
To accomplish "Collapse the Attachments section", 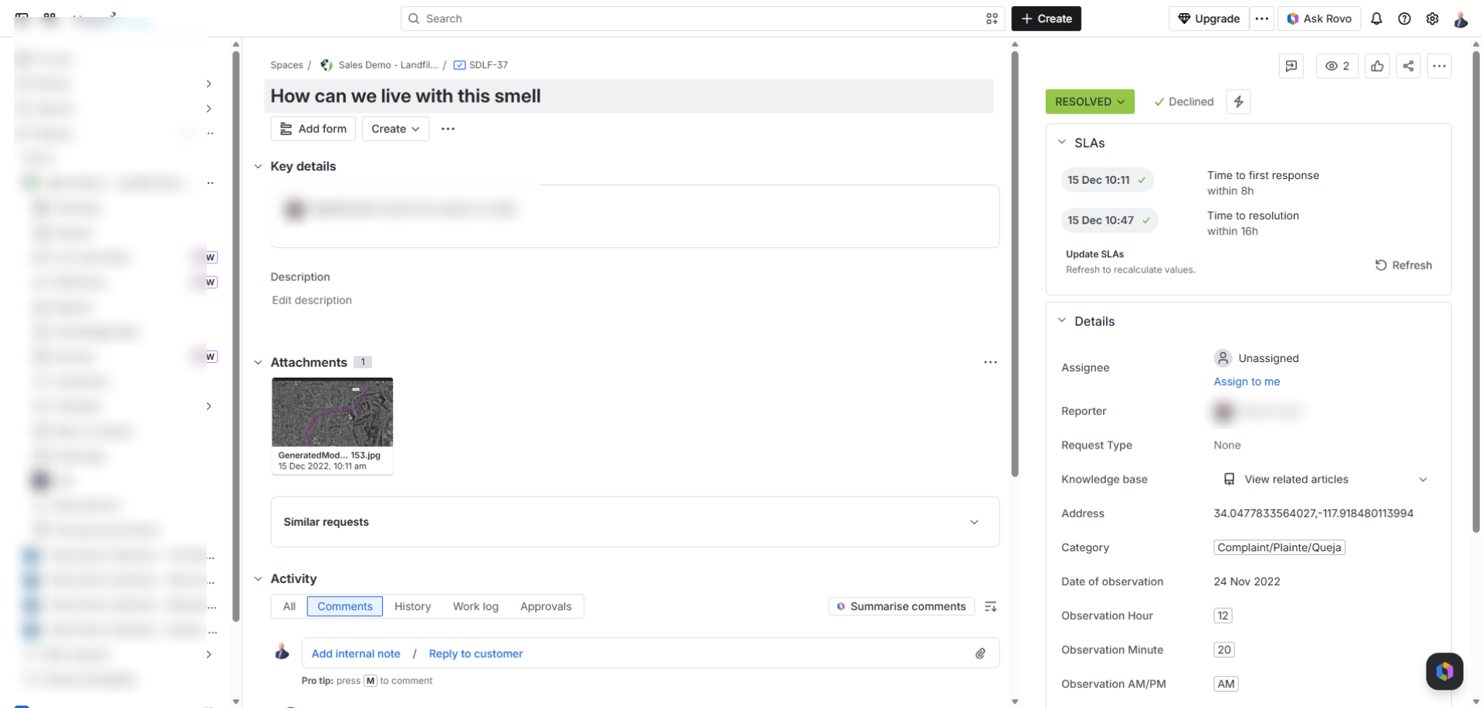I will coord(259,362).
